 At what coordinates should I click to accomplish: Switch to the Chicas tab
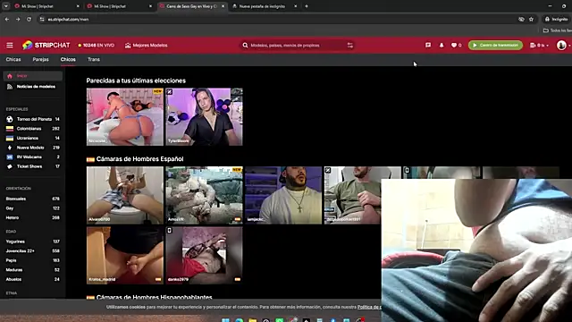(x=13, y=59)
